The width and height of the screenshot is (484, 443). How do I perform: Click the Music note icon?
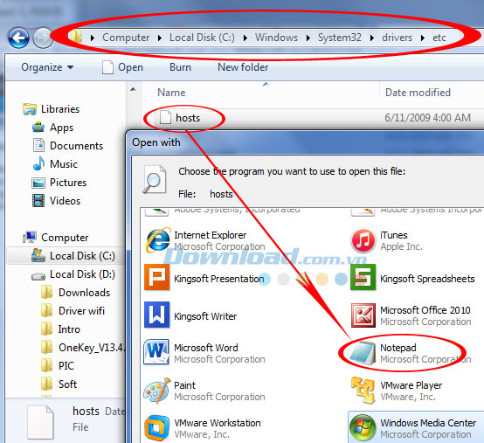(38, 163)
